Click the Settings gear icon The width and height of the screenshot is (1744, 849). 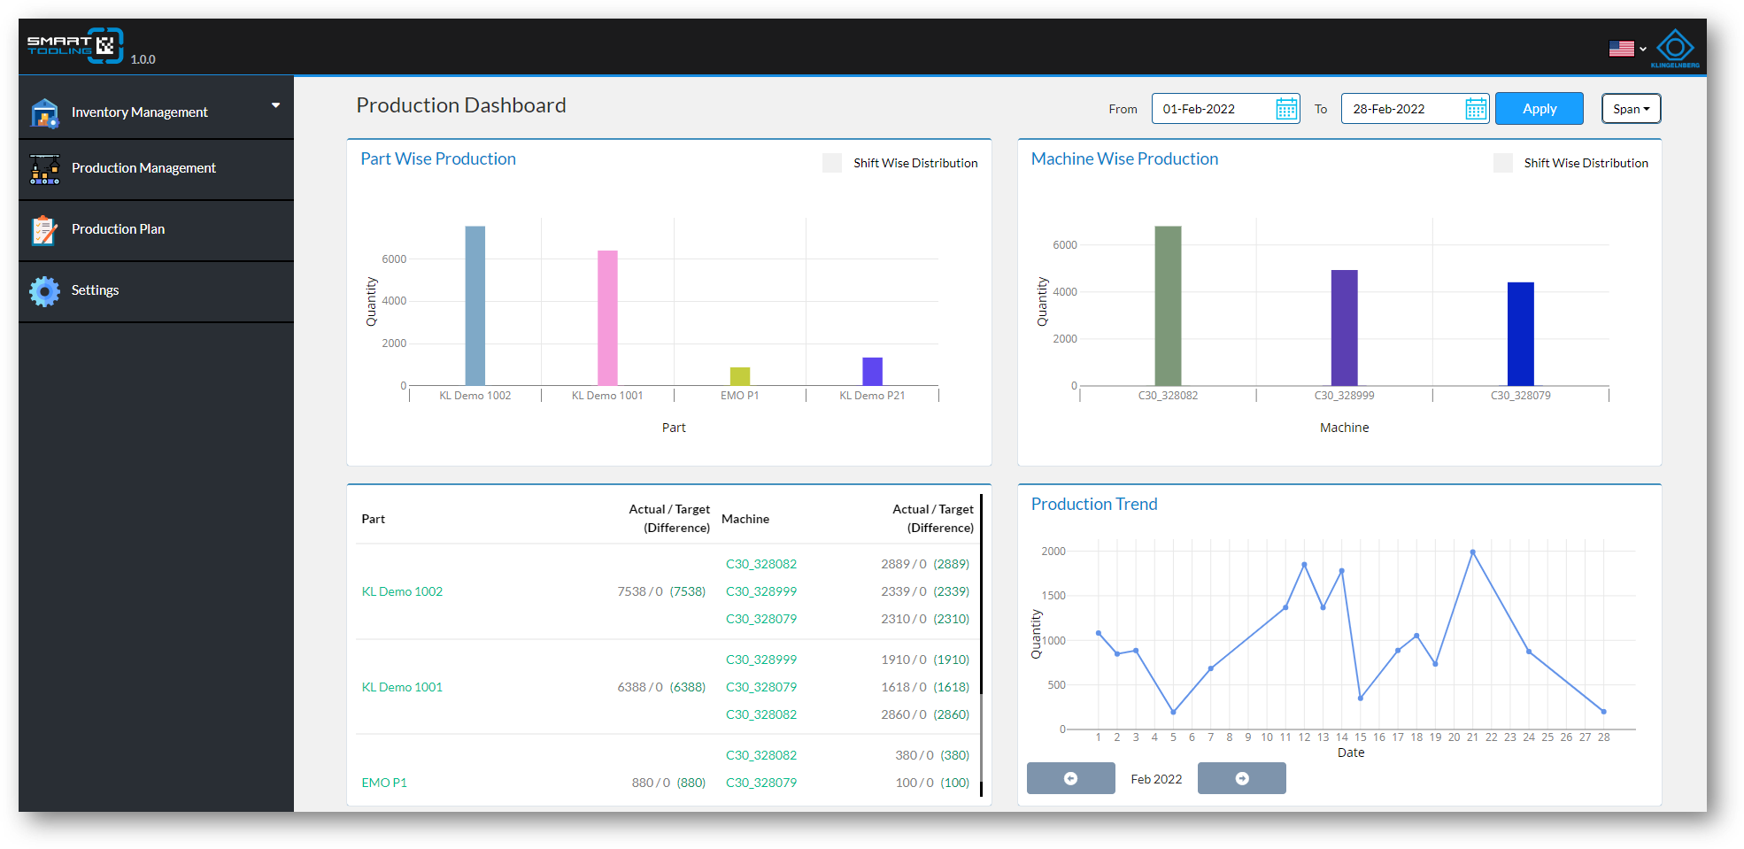click(x=44, y=290)
